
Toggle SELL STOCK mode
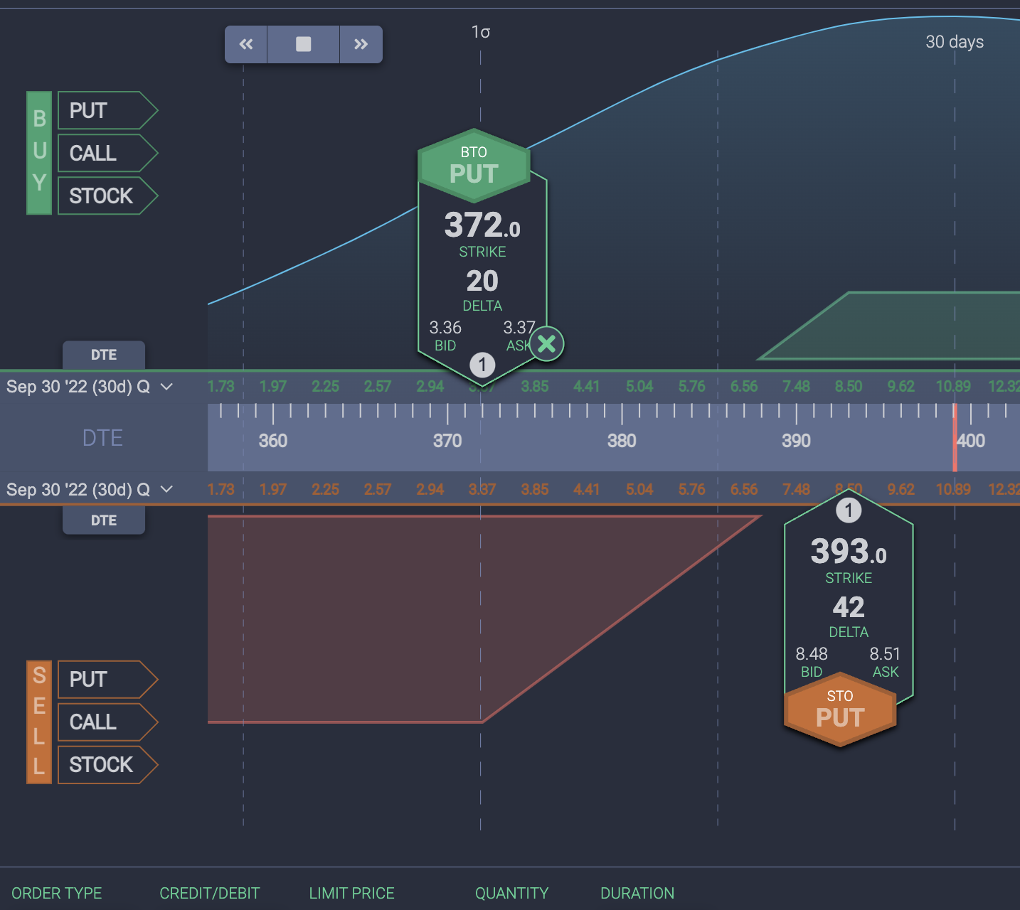[104, 764]
